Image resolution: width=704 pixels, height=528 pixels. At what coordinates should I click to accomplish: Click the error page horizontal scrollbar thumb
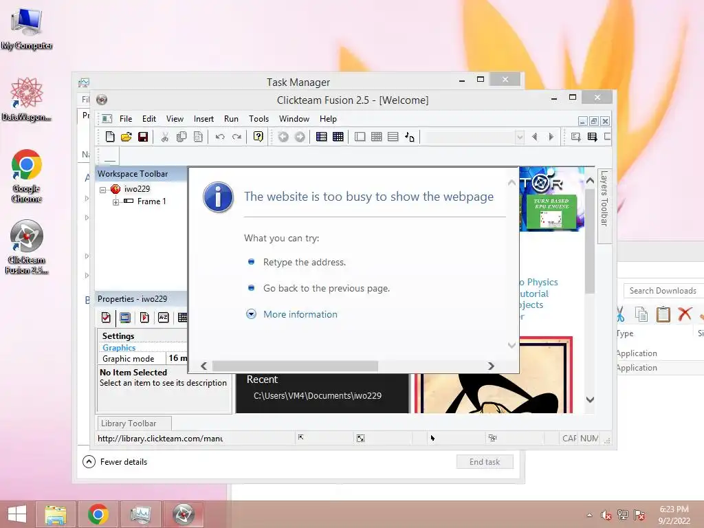tap(295, 366)
